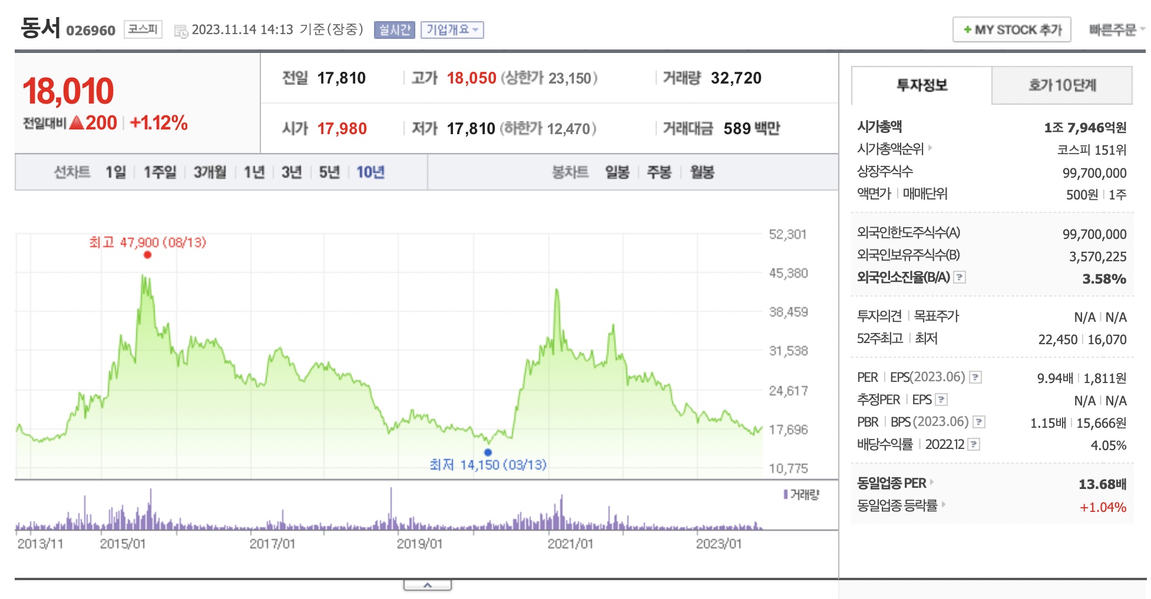Click the red highest-price dot on chart
The width and height of the screenshot is (1151, 599).
pos(147,255)
